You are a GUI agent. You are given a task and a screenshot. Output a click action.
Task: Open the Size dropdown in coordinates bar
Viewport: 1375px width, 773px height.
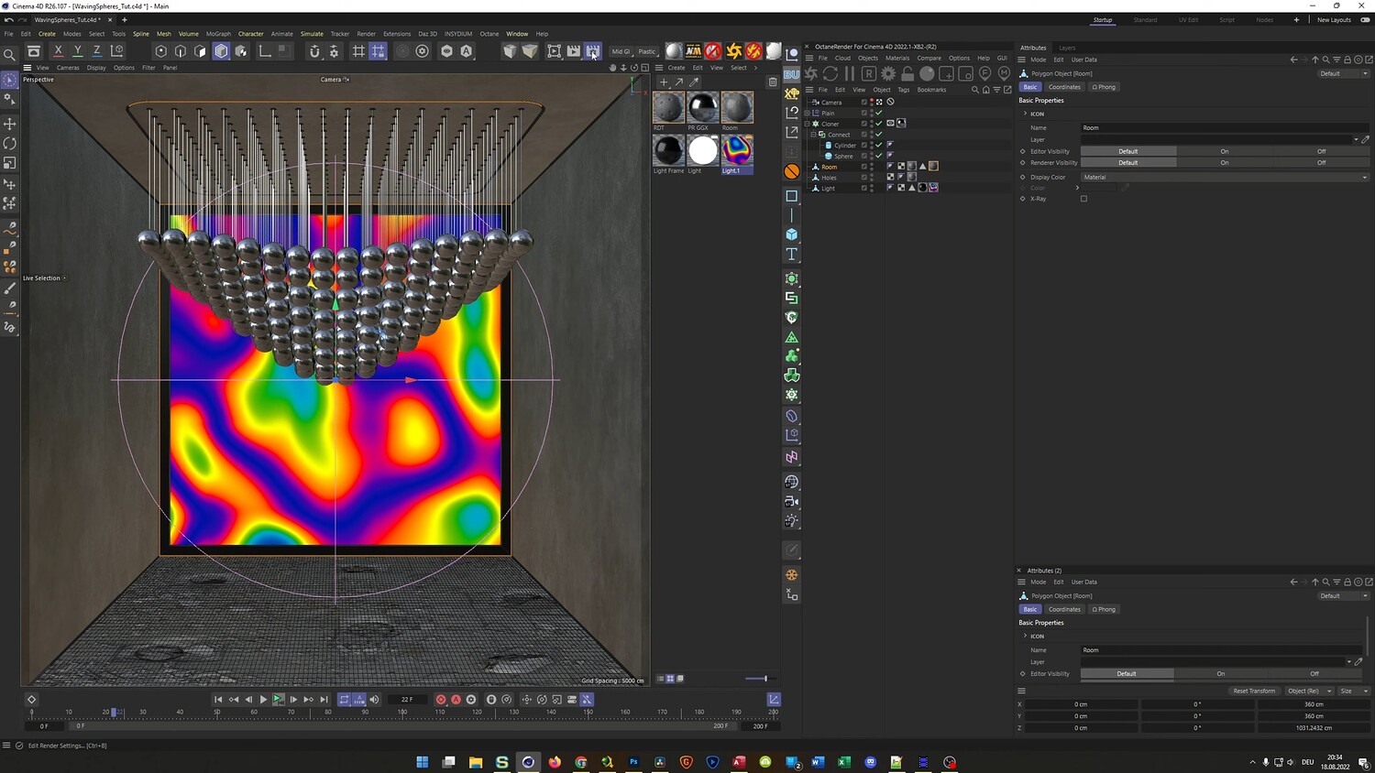(x=1353, y=691)
